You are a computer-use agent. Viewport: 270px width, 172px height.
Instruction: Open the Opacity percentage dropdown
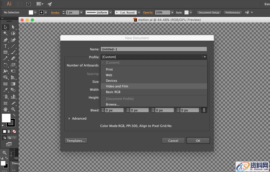[x=173, y=13]
